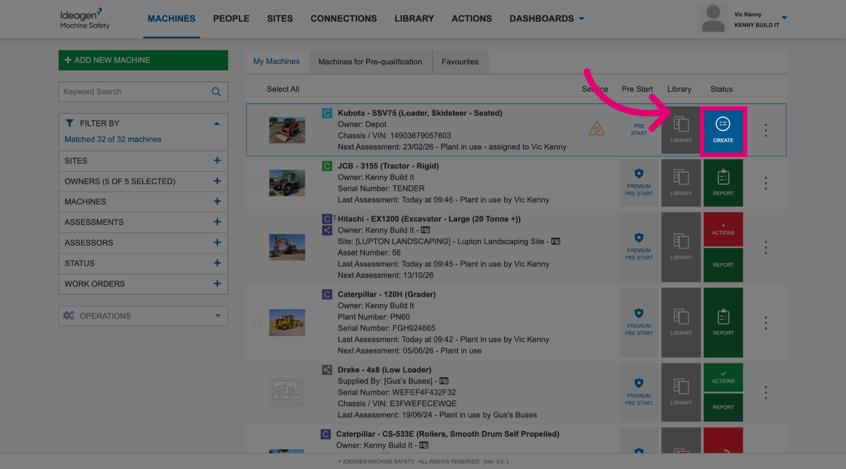Expand the Sites filter
This screenshot has height=469, width=846.
pos(143,161)
